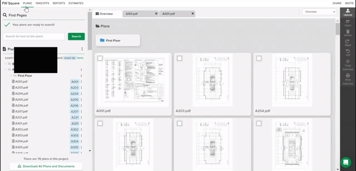Check the A001.pdf thumbnail checkbox
356x171 pixels.
click(100, 58)
